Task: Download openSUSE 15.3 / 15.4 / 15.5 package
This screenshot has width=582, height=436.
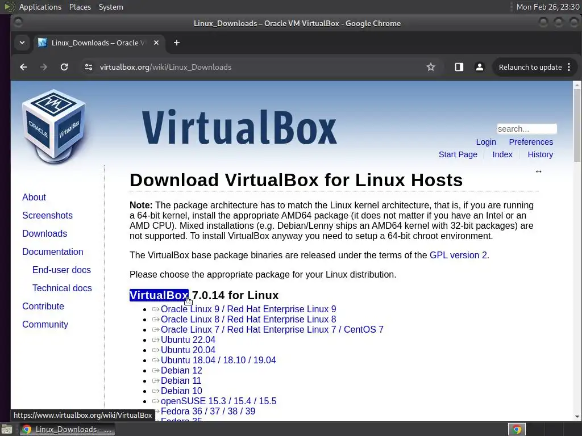Action: [219, 401]
